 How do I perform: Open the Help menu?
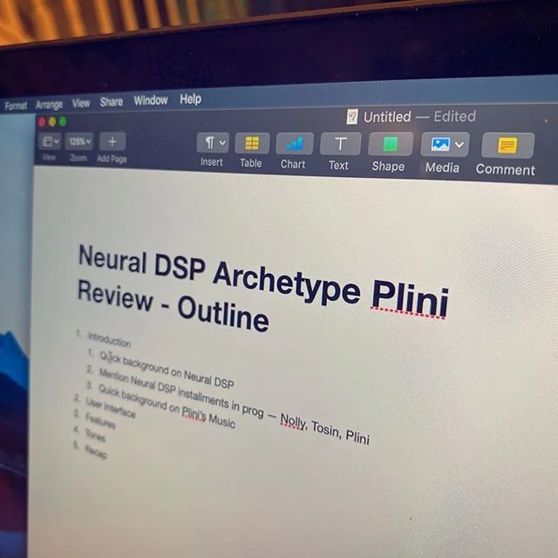(x=191, y=99)
